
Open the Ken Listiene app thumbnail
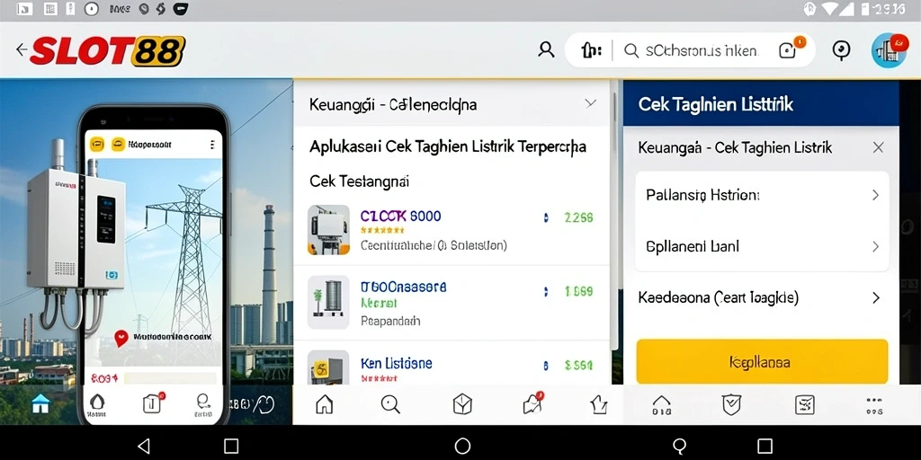point(328,367)
